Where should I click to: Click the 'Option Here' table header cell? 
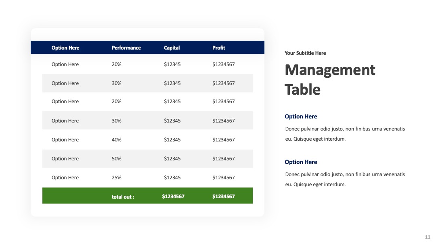click(x=65, y=48)
